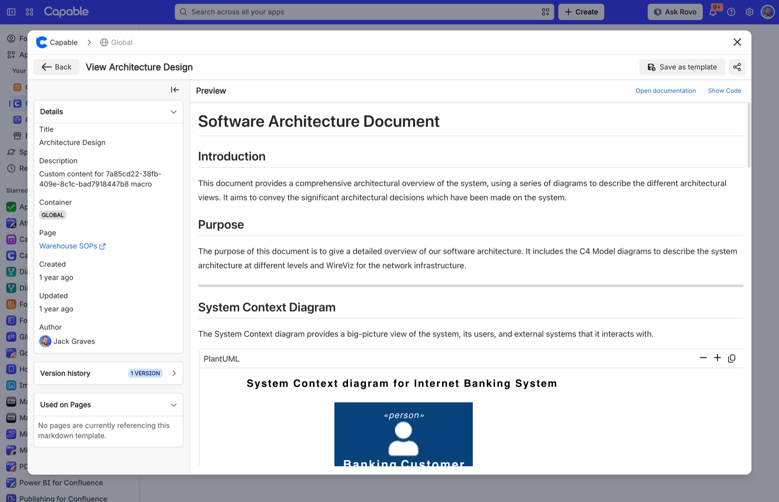Copy the PlantUML diagram code
The width and height of the screenshot is (779, 502).
tap(732, 358)
